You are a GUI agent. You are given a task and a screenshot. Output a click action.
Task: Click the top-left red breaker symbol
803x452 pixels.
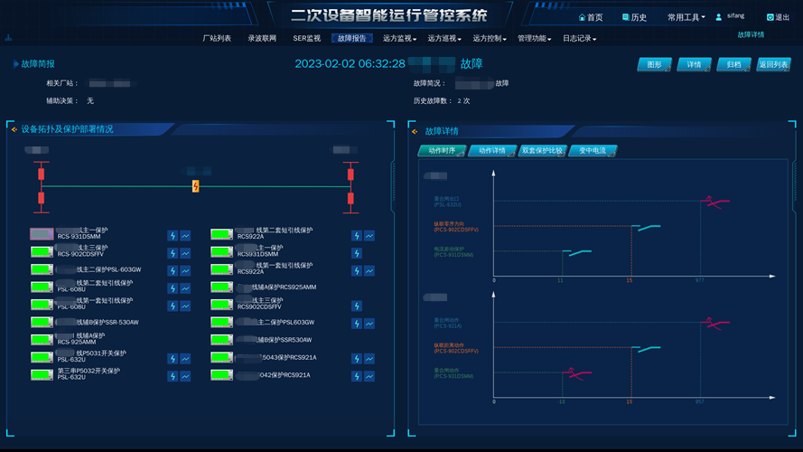tap(41, 174)
